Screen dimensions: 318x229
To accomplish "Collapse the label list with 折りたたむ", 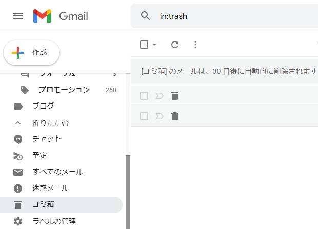I will [50, 123].
